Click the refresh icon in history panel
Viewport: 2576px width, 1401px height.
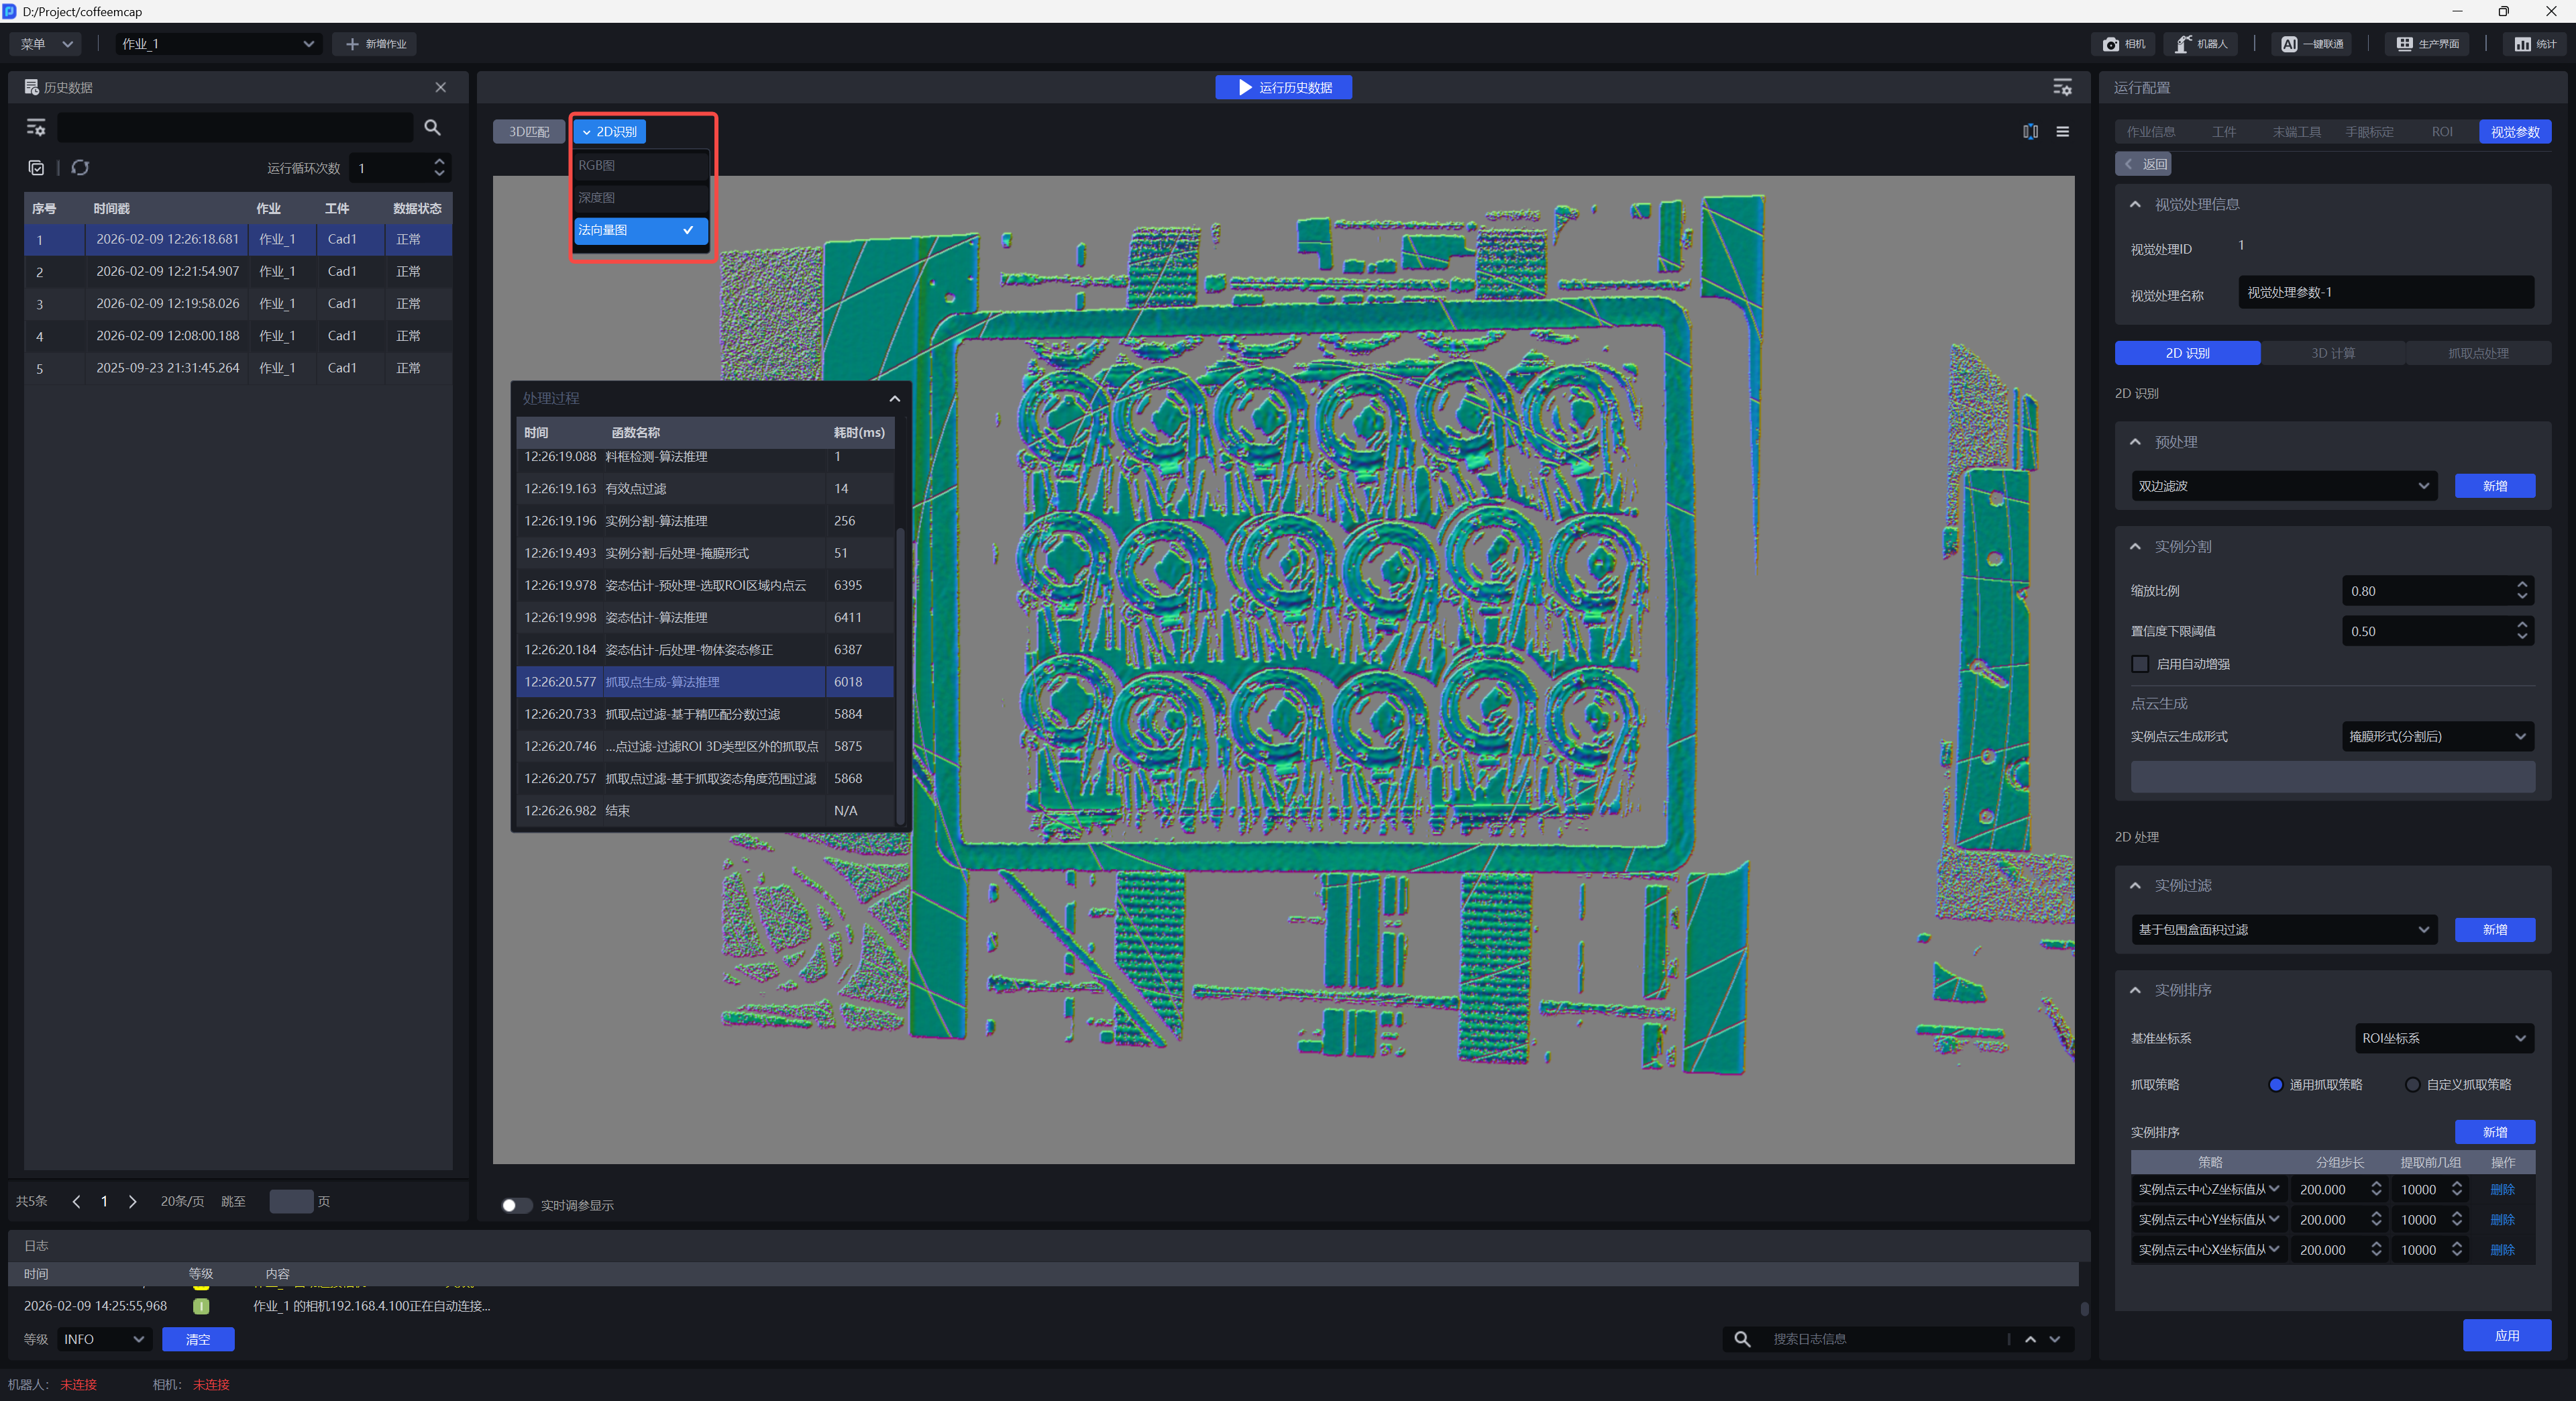(x=80, y=168)
